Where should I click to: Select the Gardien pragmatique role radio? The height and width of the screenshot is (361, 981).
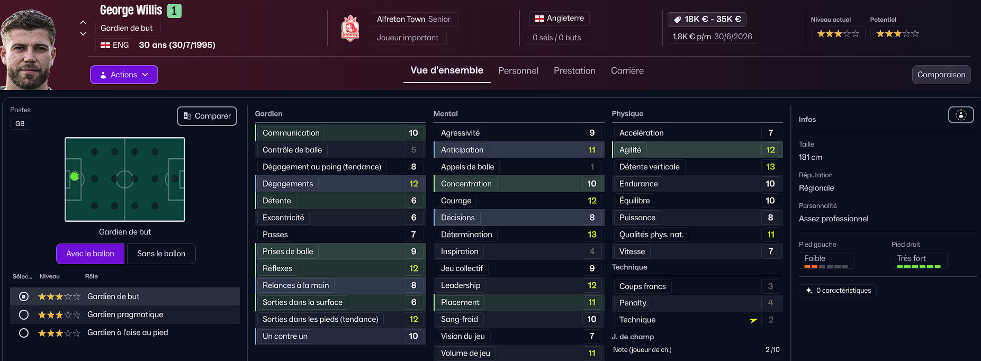tap(24, 315)
